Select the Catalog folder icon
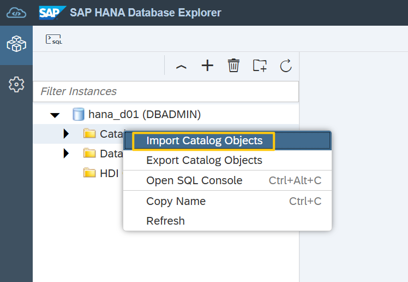This screenshot has width=408, height=282. (89, 133)
